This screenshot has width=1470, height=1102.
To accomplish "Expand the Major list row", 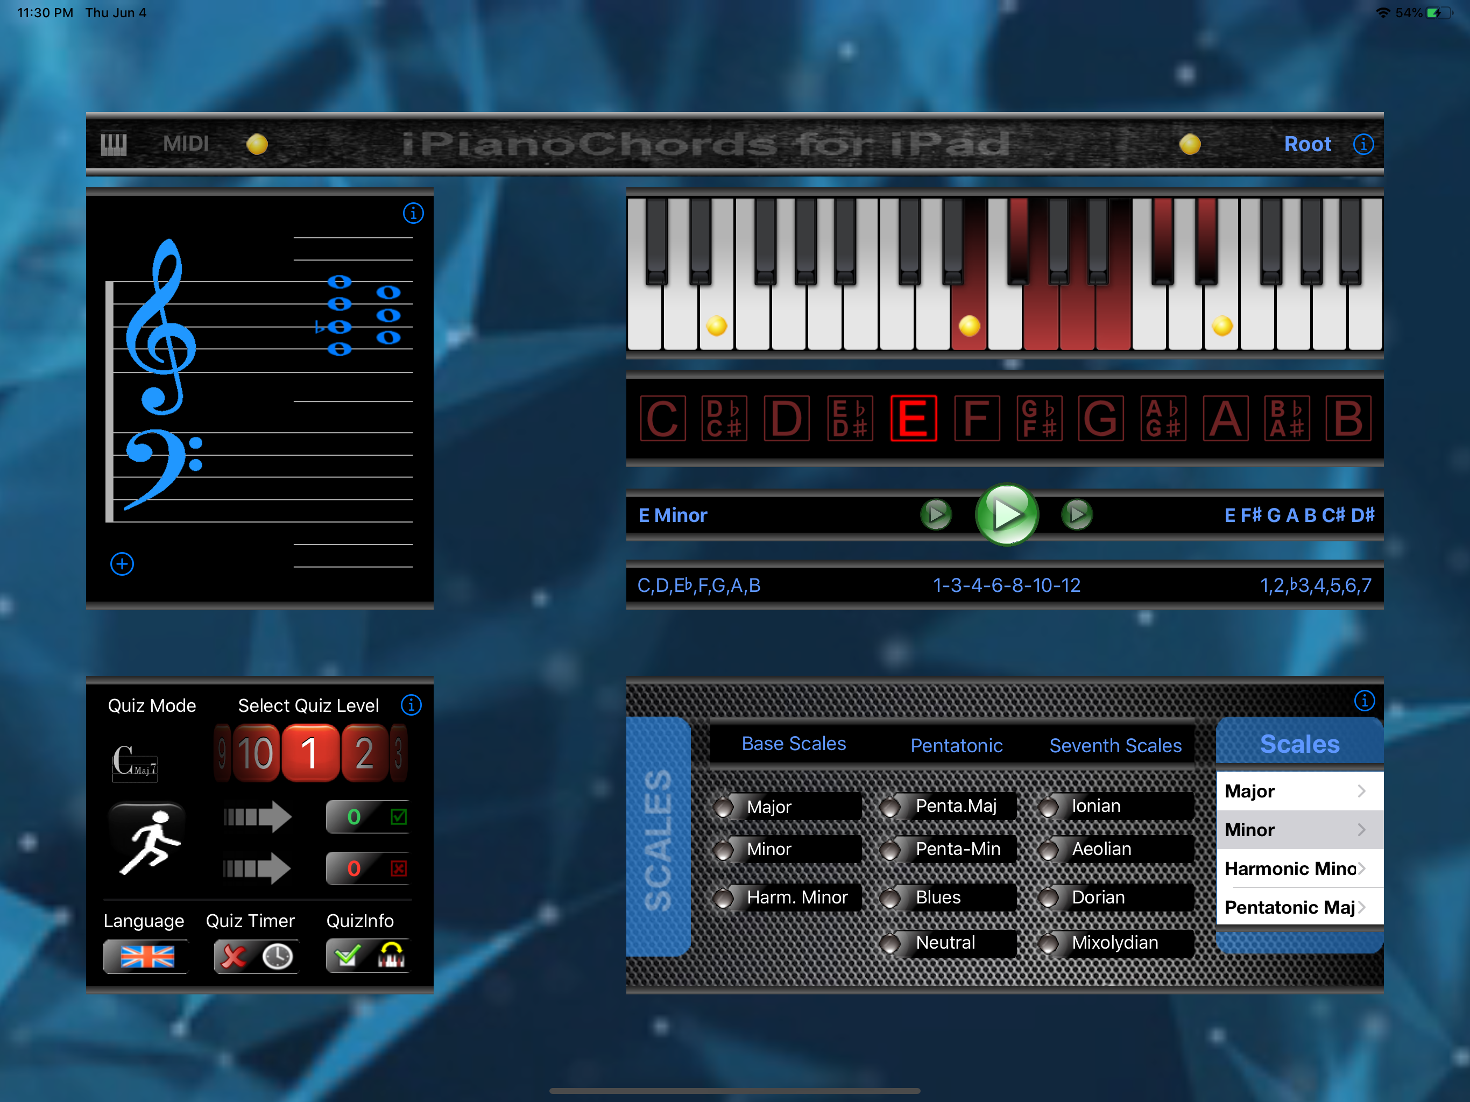I will [1300, 791].
